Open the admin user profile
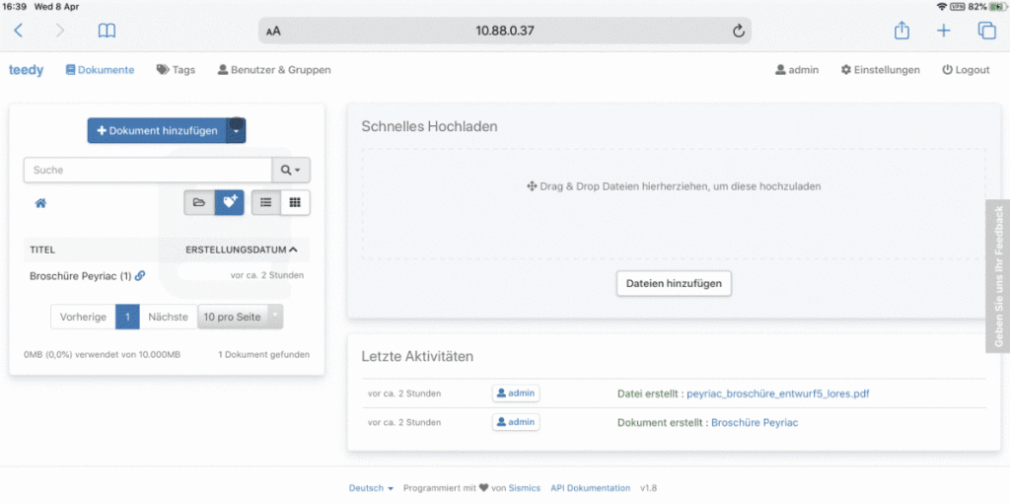This screenshot has height=504, width=1010. tap(797, 70)
